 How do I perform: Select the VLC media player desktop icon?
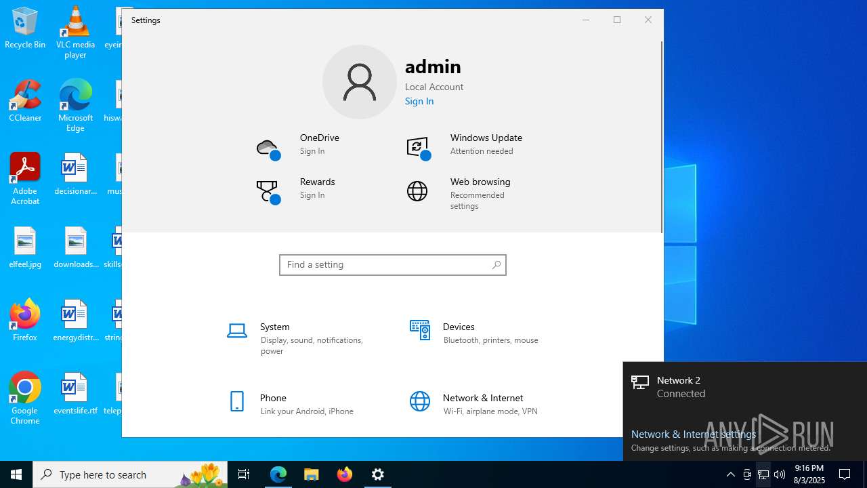click(x=75, y=33)
